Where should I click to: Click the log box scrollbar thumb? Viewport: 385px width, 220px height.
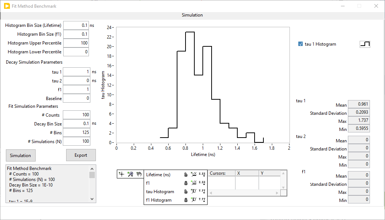tap(92, 175)
